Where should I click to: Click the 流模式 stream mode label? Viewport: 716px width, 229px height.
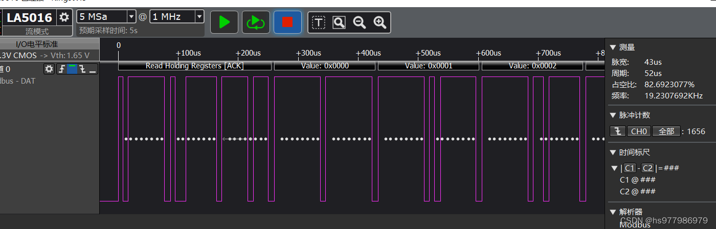click(37, 32)
